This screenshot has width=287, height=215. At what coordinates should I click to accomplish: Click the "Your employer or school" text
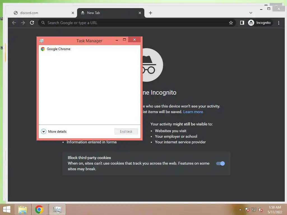[x=176, y=136]
